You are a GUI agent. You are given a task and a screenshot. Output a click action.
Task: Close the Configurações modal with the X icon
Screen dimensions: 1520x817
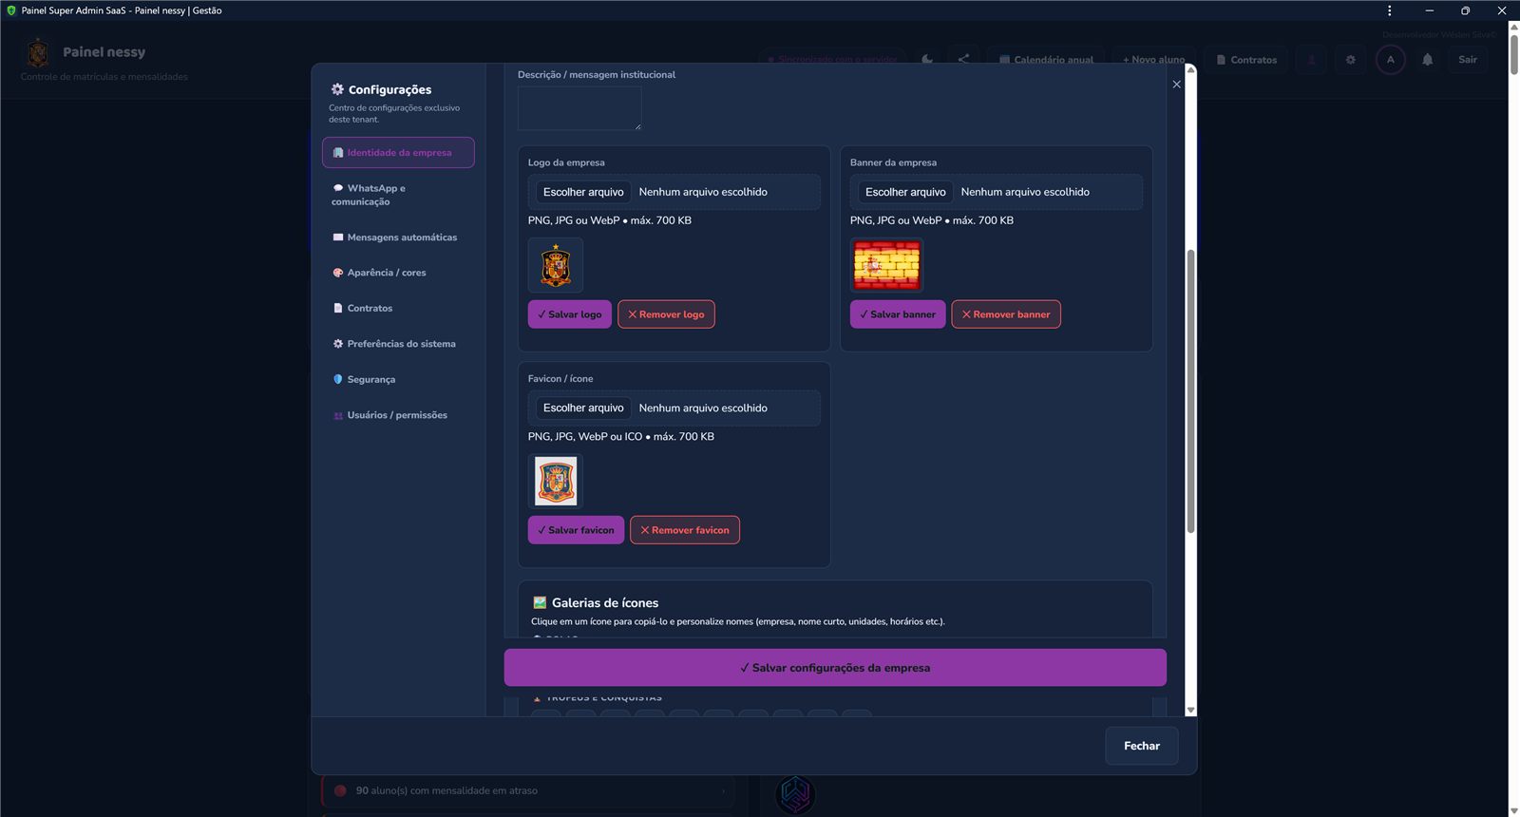coord(1176,85)
